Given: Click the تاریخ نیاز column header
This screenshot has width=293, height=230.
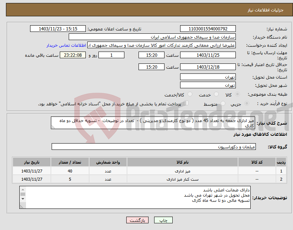Looking at the screenshot, I should [x=32, y=162].
